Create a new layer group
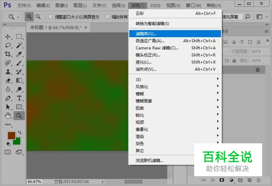 240,180
